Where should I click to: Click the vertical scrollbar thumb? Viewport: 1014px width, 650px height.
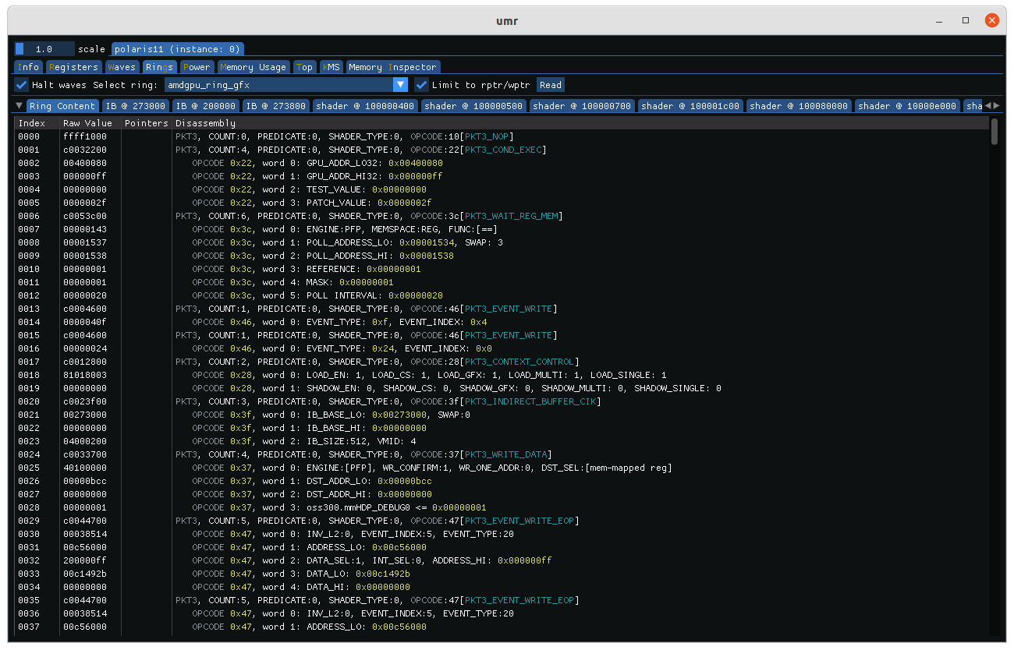994,131
